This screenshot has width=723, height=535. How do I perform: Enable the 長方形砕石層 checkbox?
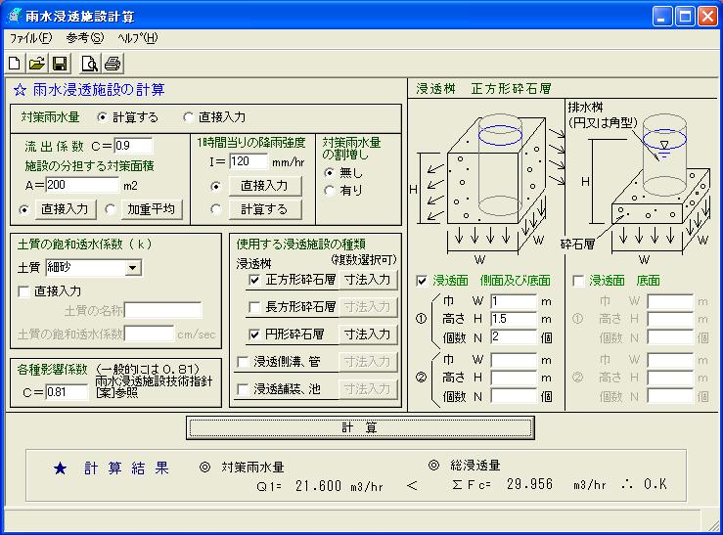click(254, 308)
